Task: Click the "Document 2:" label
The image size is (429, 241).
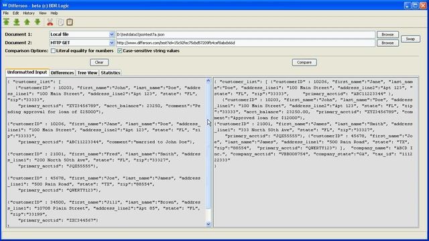Action: (x=18, y=43)
